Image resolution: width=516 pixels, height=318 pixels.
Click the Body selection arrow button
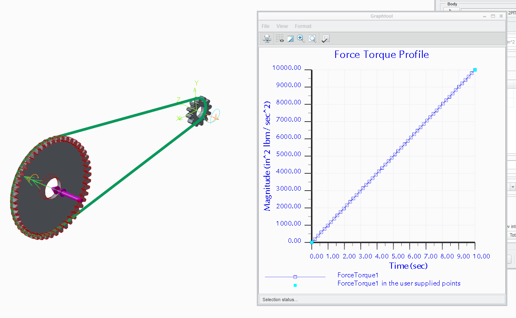coord(451,10)
